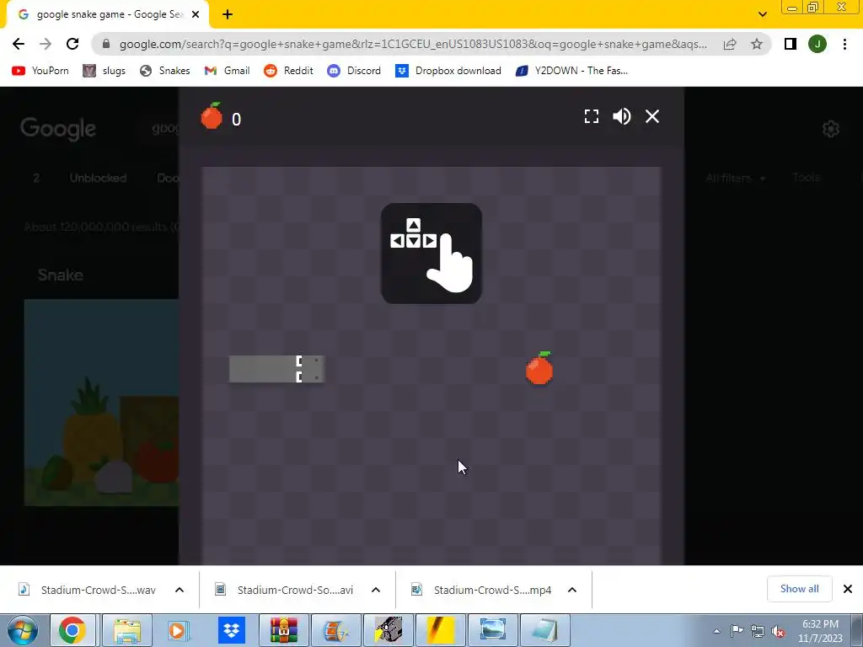Share this page from address bar
This screenshot has height=647, width=863.
point(730,44)
